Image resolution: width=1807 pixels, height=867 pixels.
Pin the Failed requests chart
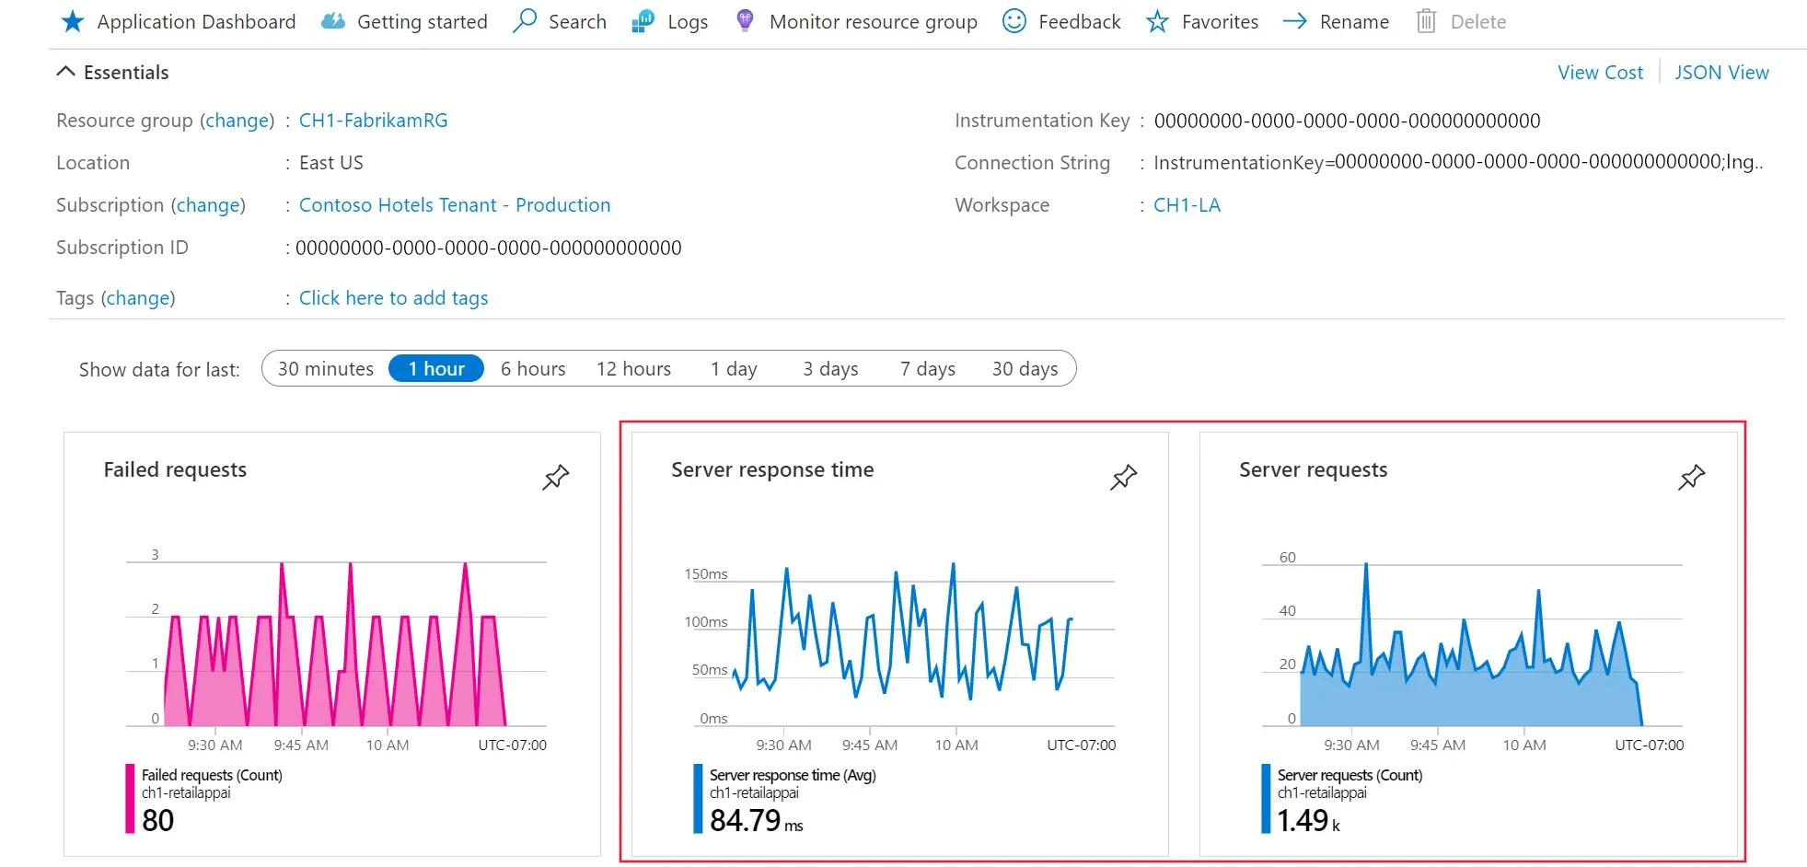(x=556, y=478)
